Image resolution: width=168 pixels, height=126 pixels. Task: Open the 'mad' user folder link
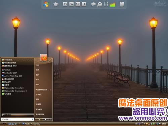tap(38, 65)
